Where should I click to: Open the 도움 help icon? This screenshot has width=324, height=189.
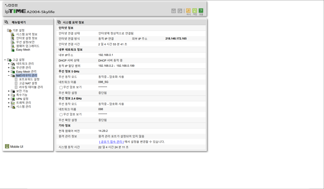pos(201,11)
